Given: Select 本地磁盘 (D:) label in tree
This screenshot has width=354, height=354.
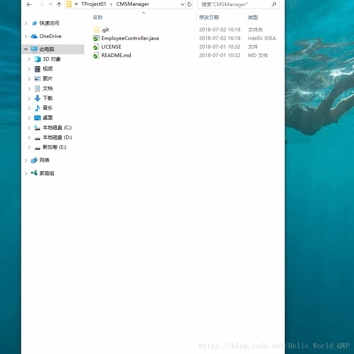Looking at the screenshot, I should pyautogui.click(x=57, y=137).
